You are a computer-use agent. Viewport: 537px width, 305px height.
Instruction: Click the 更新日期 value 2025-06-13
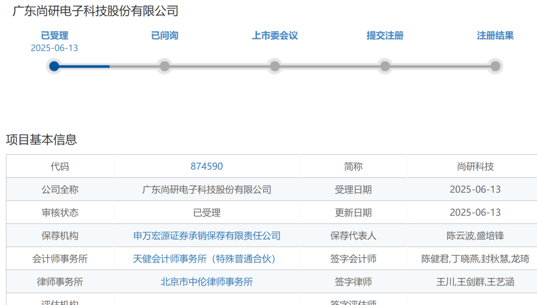click(x=475, y=212)
